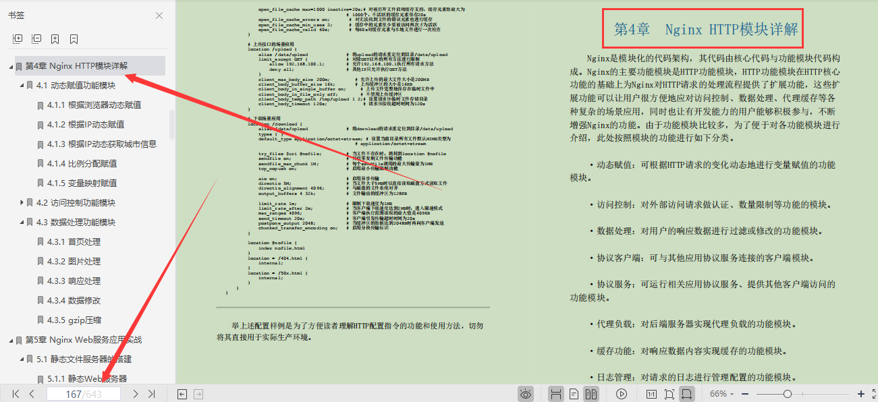Screen dimensions: 878x402
Task: Zoom out with minus button
Action: tap(745, 394)
